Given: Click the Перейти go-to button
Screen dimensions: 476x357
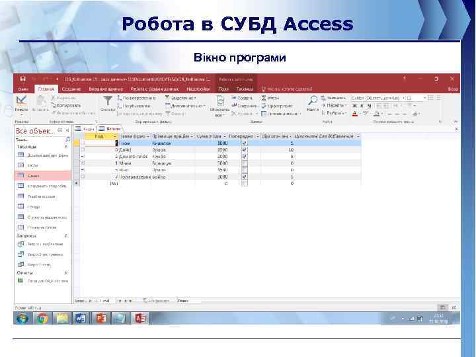Looking at the screenshot, I should point(334,105).
